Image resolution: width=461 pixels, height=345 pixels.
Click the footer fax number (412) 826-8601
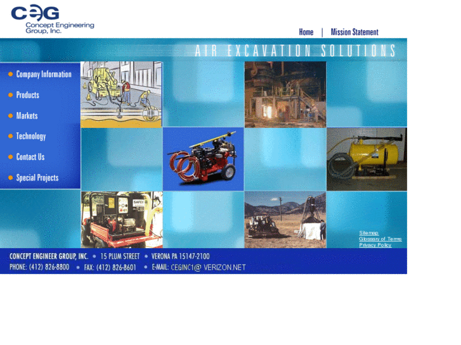pyautogui.click(x=116, y=268)
